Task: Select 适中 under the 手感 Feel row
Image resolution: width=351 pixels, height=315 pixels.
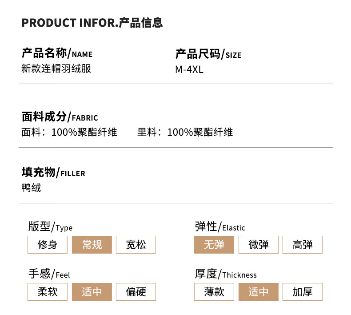Action: [x=92, y=292]
